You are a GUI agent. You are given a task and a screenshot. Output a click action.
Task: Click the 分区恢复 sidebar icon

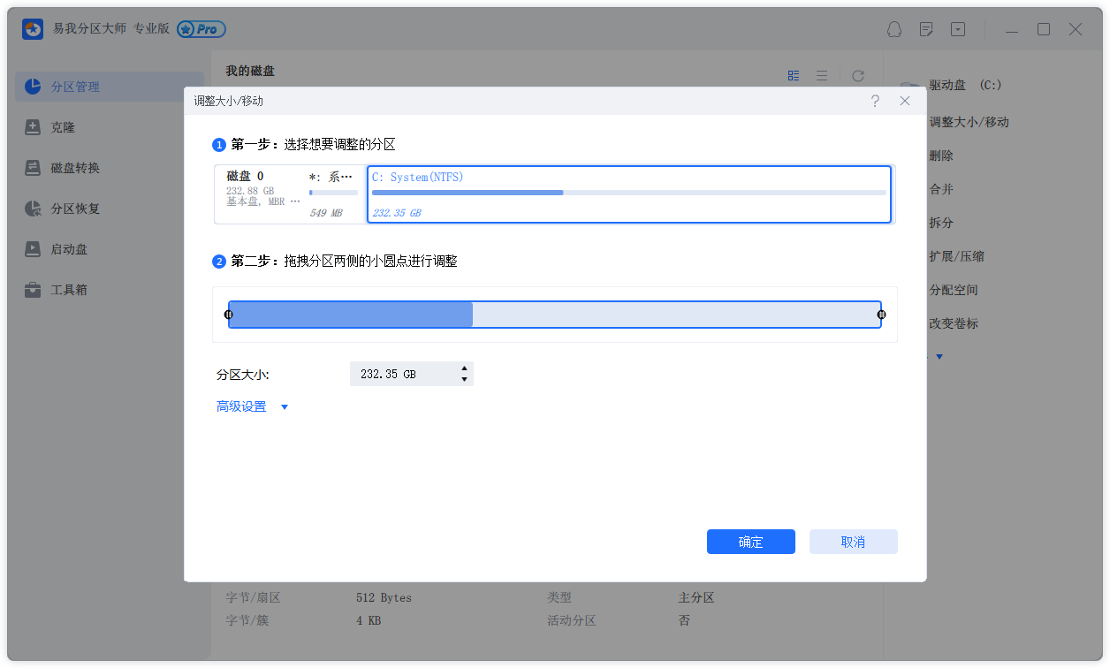point(33,209)
